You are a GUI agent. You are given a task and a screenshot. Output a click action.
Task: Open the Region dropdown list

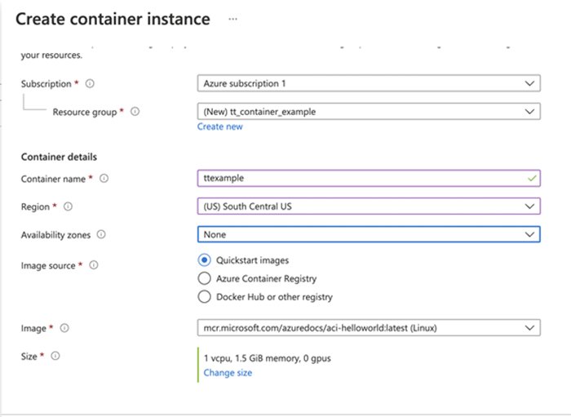(368, 206)
